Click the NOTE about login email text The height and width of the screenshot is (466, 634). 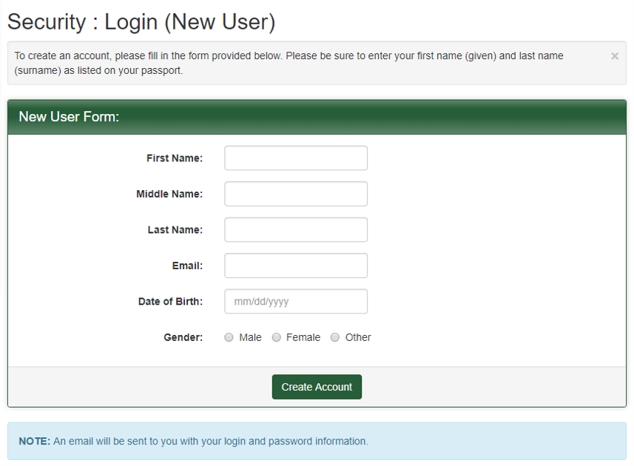(x=193, y=441)
